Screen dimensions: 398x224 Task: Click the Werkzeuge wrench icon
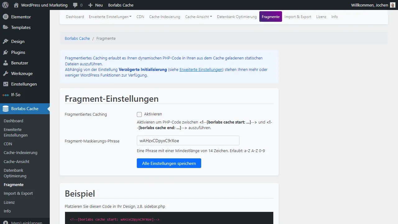tap(5, 73)
